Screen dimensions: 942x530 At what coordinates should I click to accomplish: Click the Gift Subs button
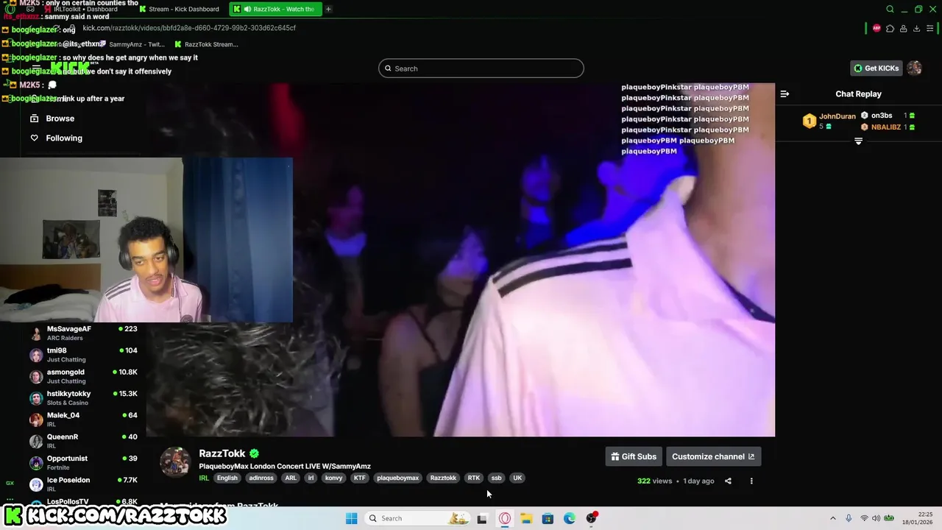pos(634,456)
